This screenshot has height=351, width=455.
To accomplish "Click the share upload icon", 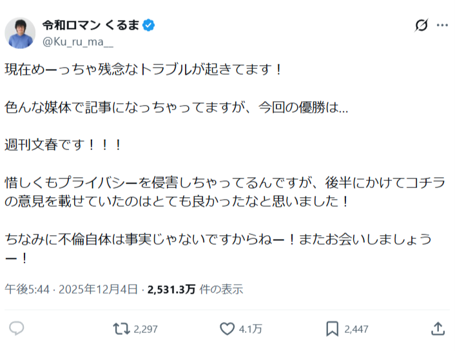I will coord(438,328).
